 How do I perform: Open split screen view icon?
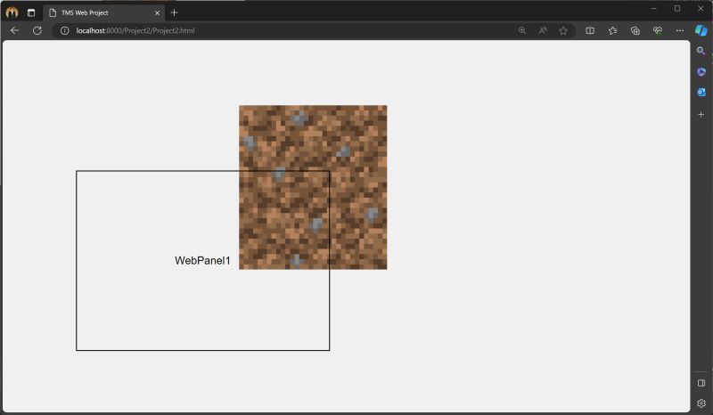click(x=590, y=30)
